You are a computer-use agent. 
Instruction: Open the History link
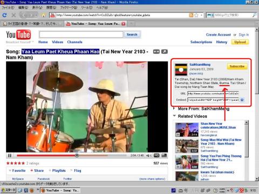point(222,42)
